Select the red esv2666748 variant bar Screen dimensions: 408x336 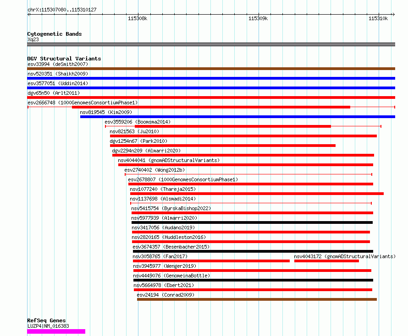(211, 107)
